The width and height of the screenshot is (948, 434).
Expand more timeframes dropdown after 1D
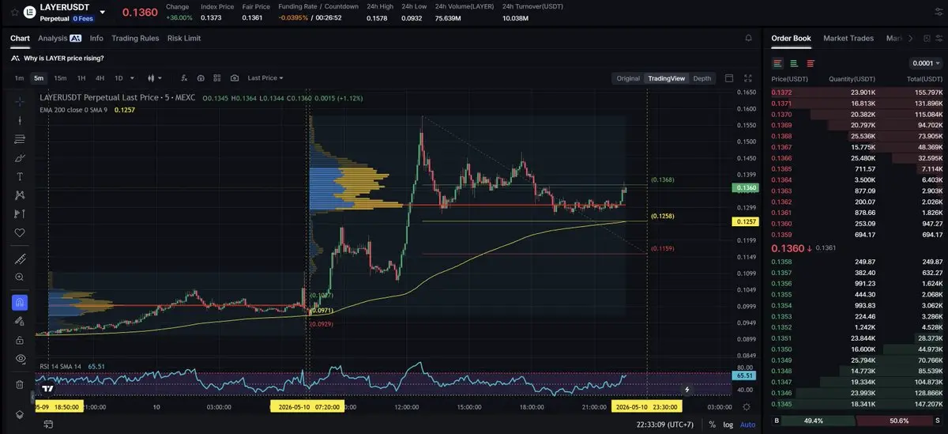point(132,78)
